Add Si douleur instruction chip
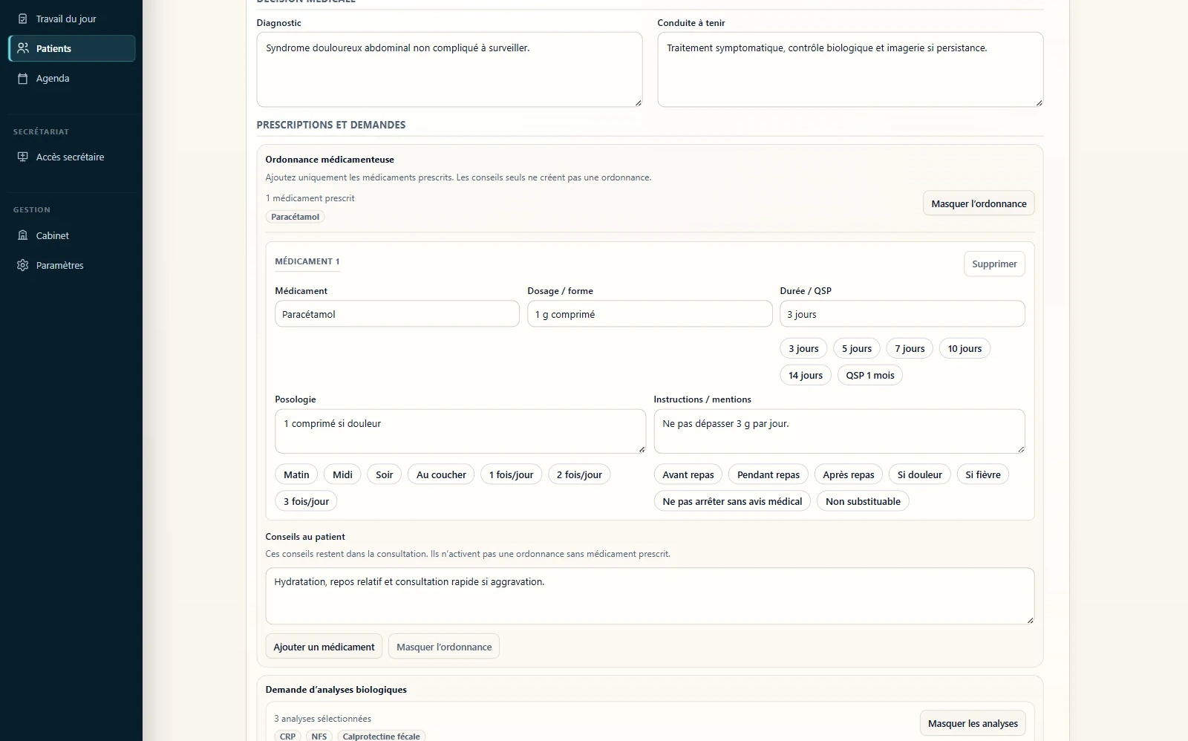 [x=919, y=474]
